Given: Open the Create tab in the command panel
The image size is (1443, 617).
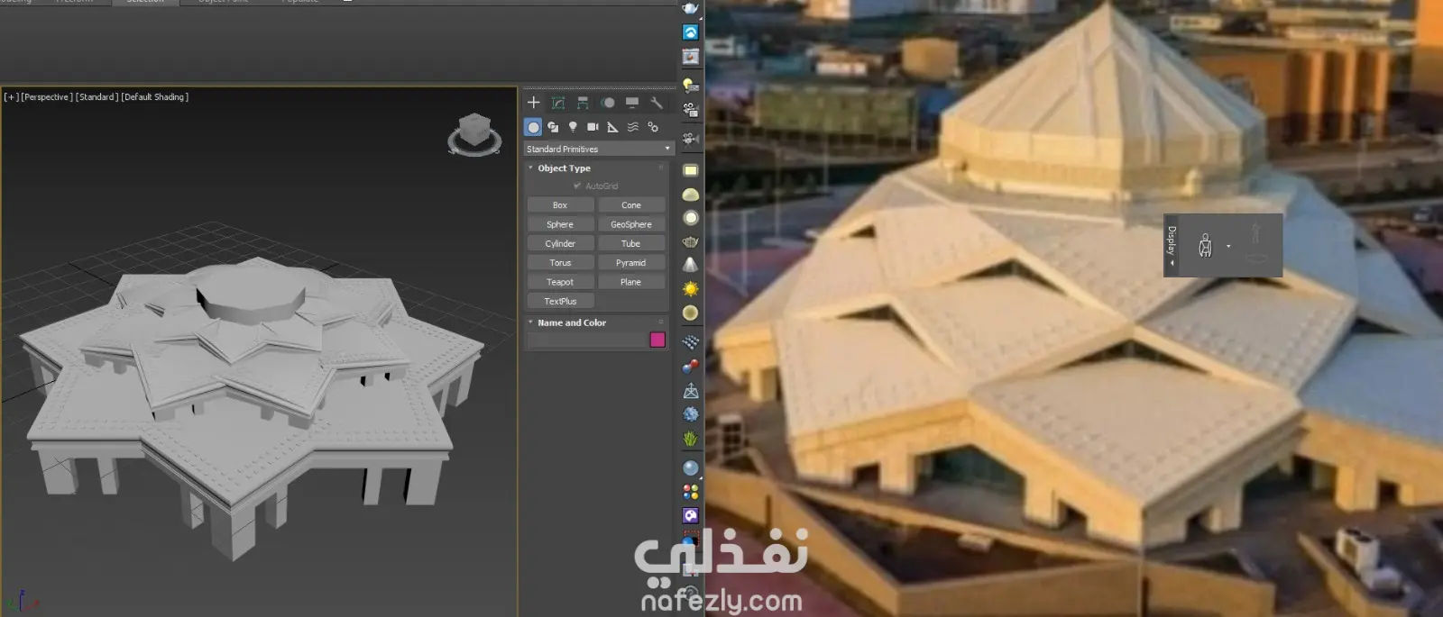Looking at the screenshot, I should 534,103.
